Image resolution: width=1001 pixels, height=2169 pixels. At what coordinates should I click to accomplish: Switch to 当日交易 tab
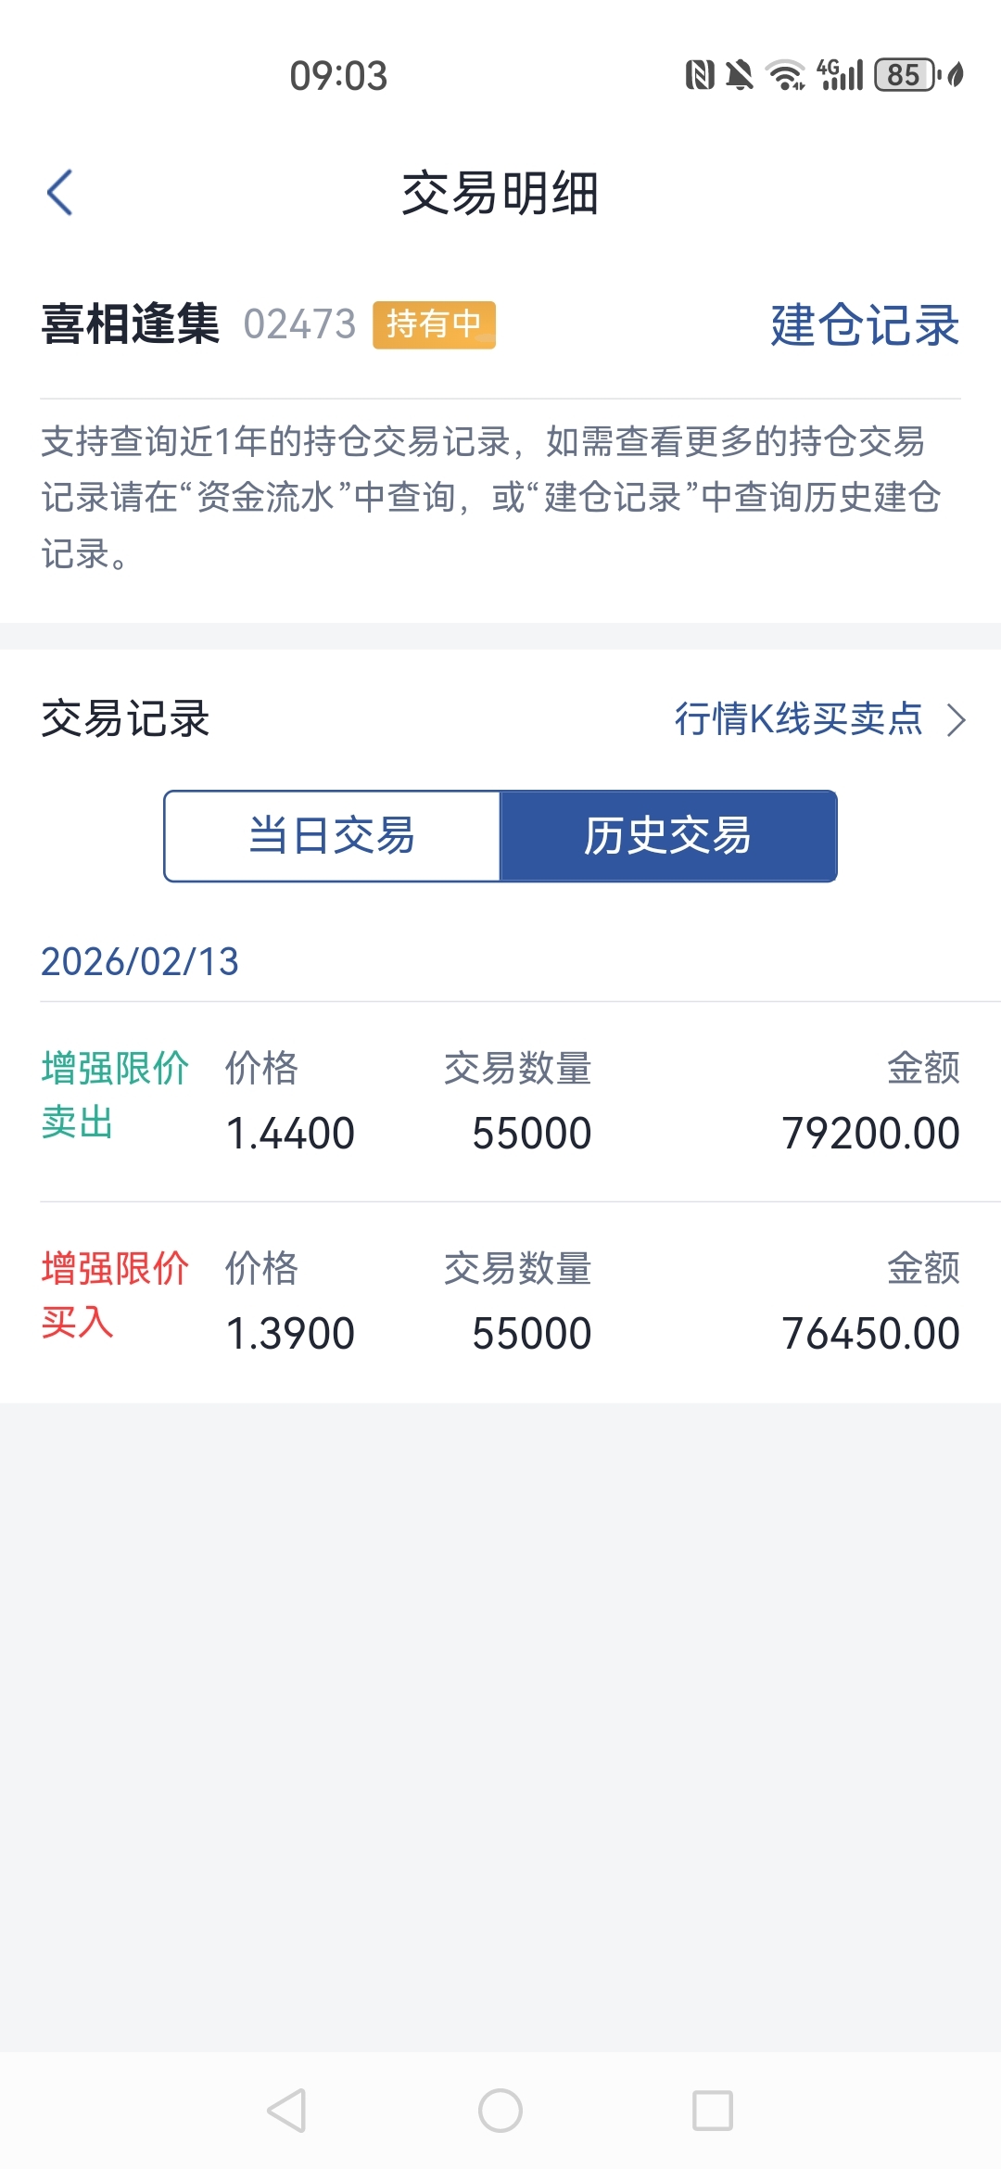(x=333, y=836)
